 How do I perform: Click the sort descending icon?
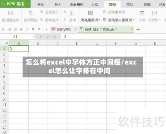[x=65, y=20]
